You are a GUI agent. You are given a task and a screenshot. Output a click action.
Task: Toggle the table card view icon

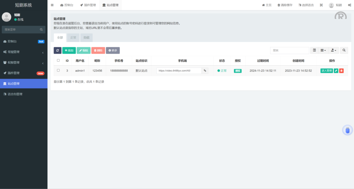click(314, 50)
